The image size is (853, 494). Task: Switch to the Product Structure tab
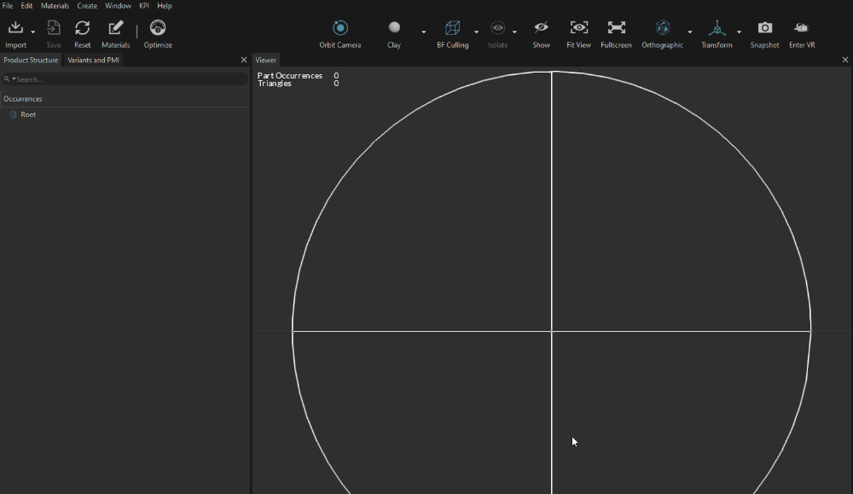pos(31,61)
